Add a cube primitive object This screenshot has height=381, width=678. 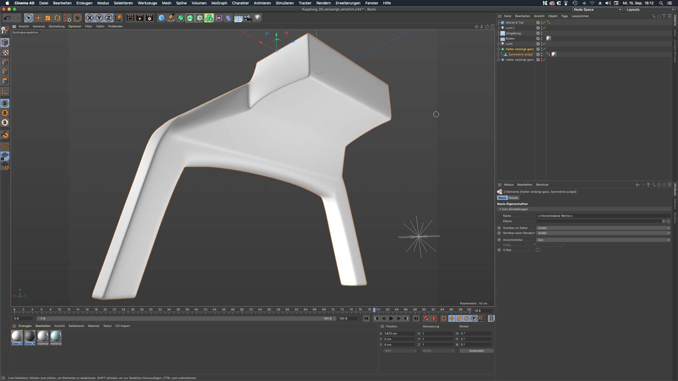click(161, 18)
